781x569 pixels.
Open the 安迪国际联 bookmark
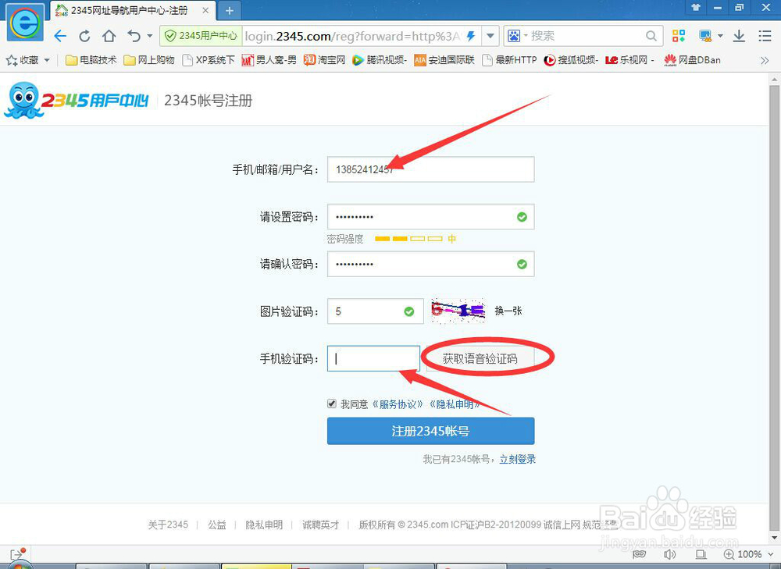[444, 60]
